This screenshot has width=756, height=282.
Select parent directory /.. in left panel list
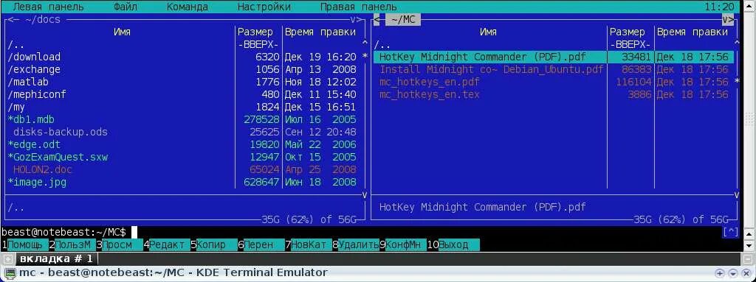(182, 45)
